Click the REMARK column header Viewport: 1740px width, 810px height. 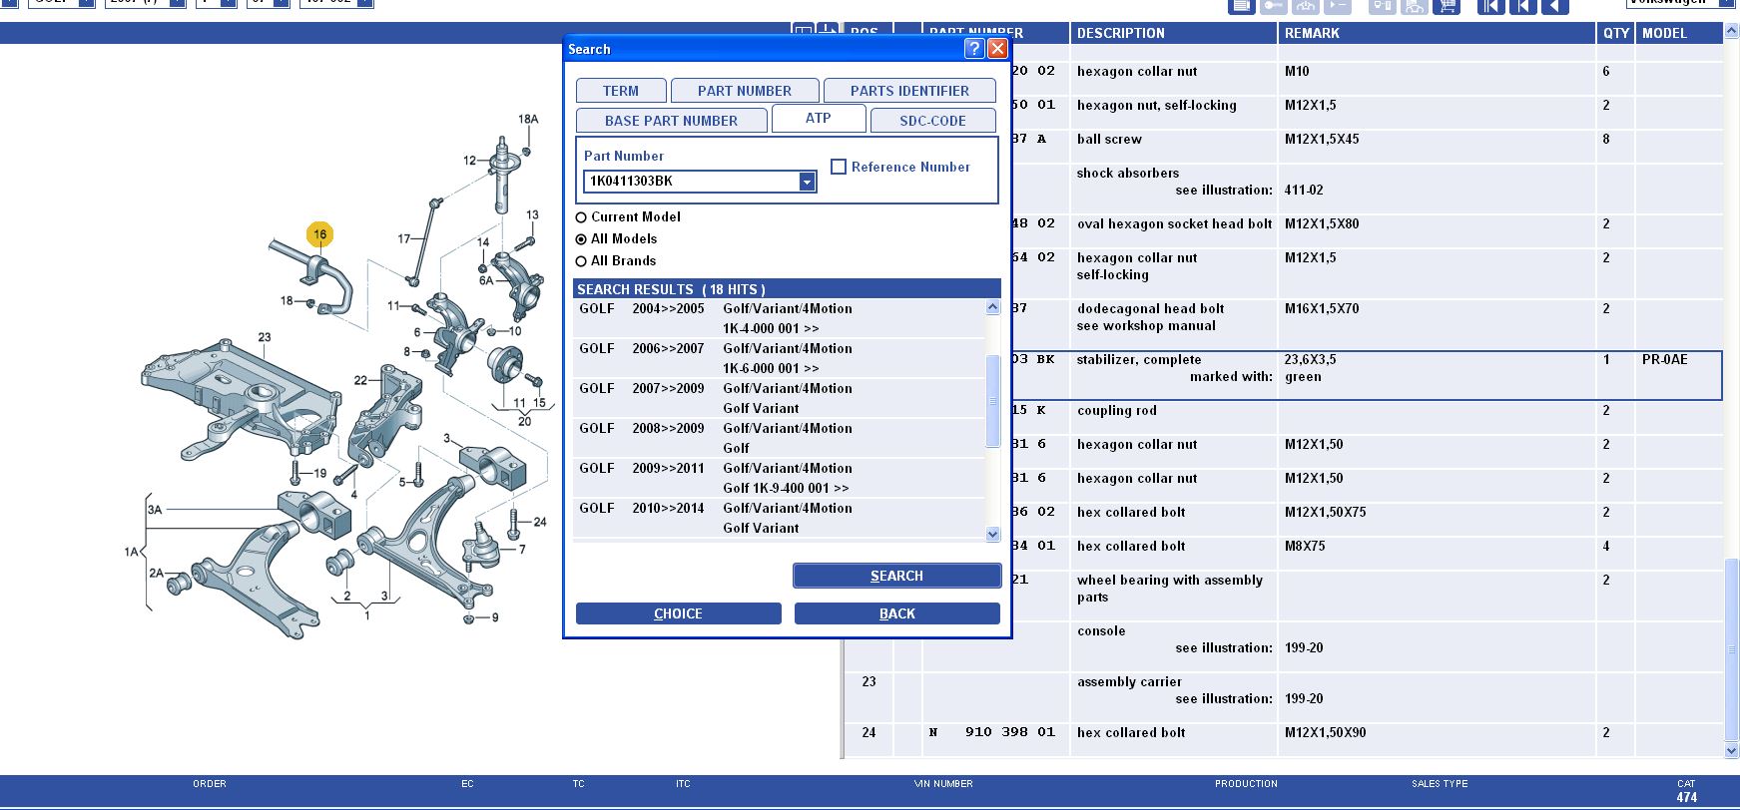pos(1437,33)
